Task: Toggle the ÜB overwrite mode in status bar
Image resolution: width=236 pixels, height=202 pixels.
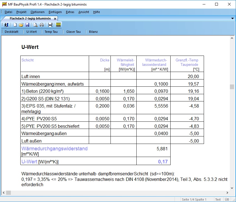Action: [227, 199]
